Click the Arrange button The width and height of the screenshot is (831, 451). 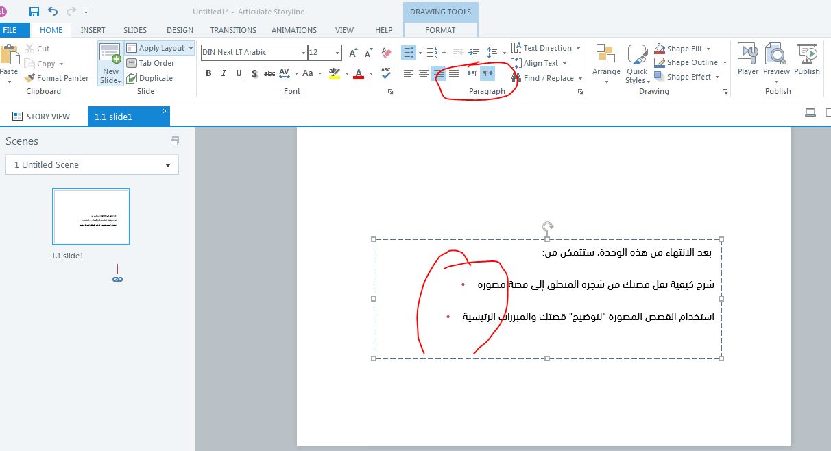606,64
